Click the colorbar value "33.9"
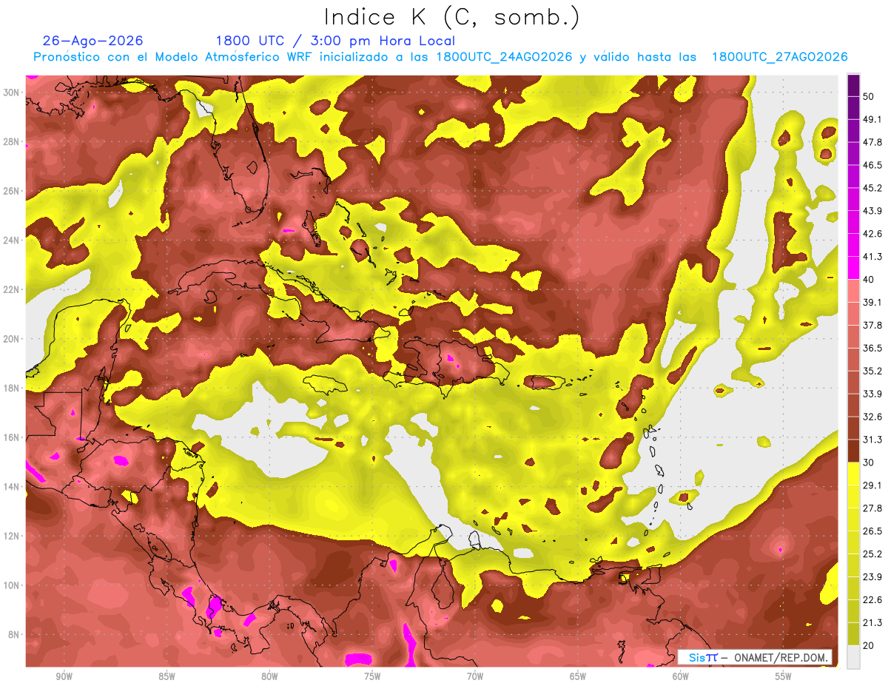Image resolution: width=888 pixels, height=686 pixels. pyautogui.click(x=872, y=394)
